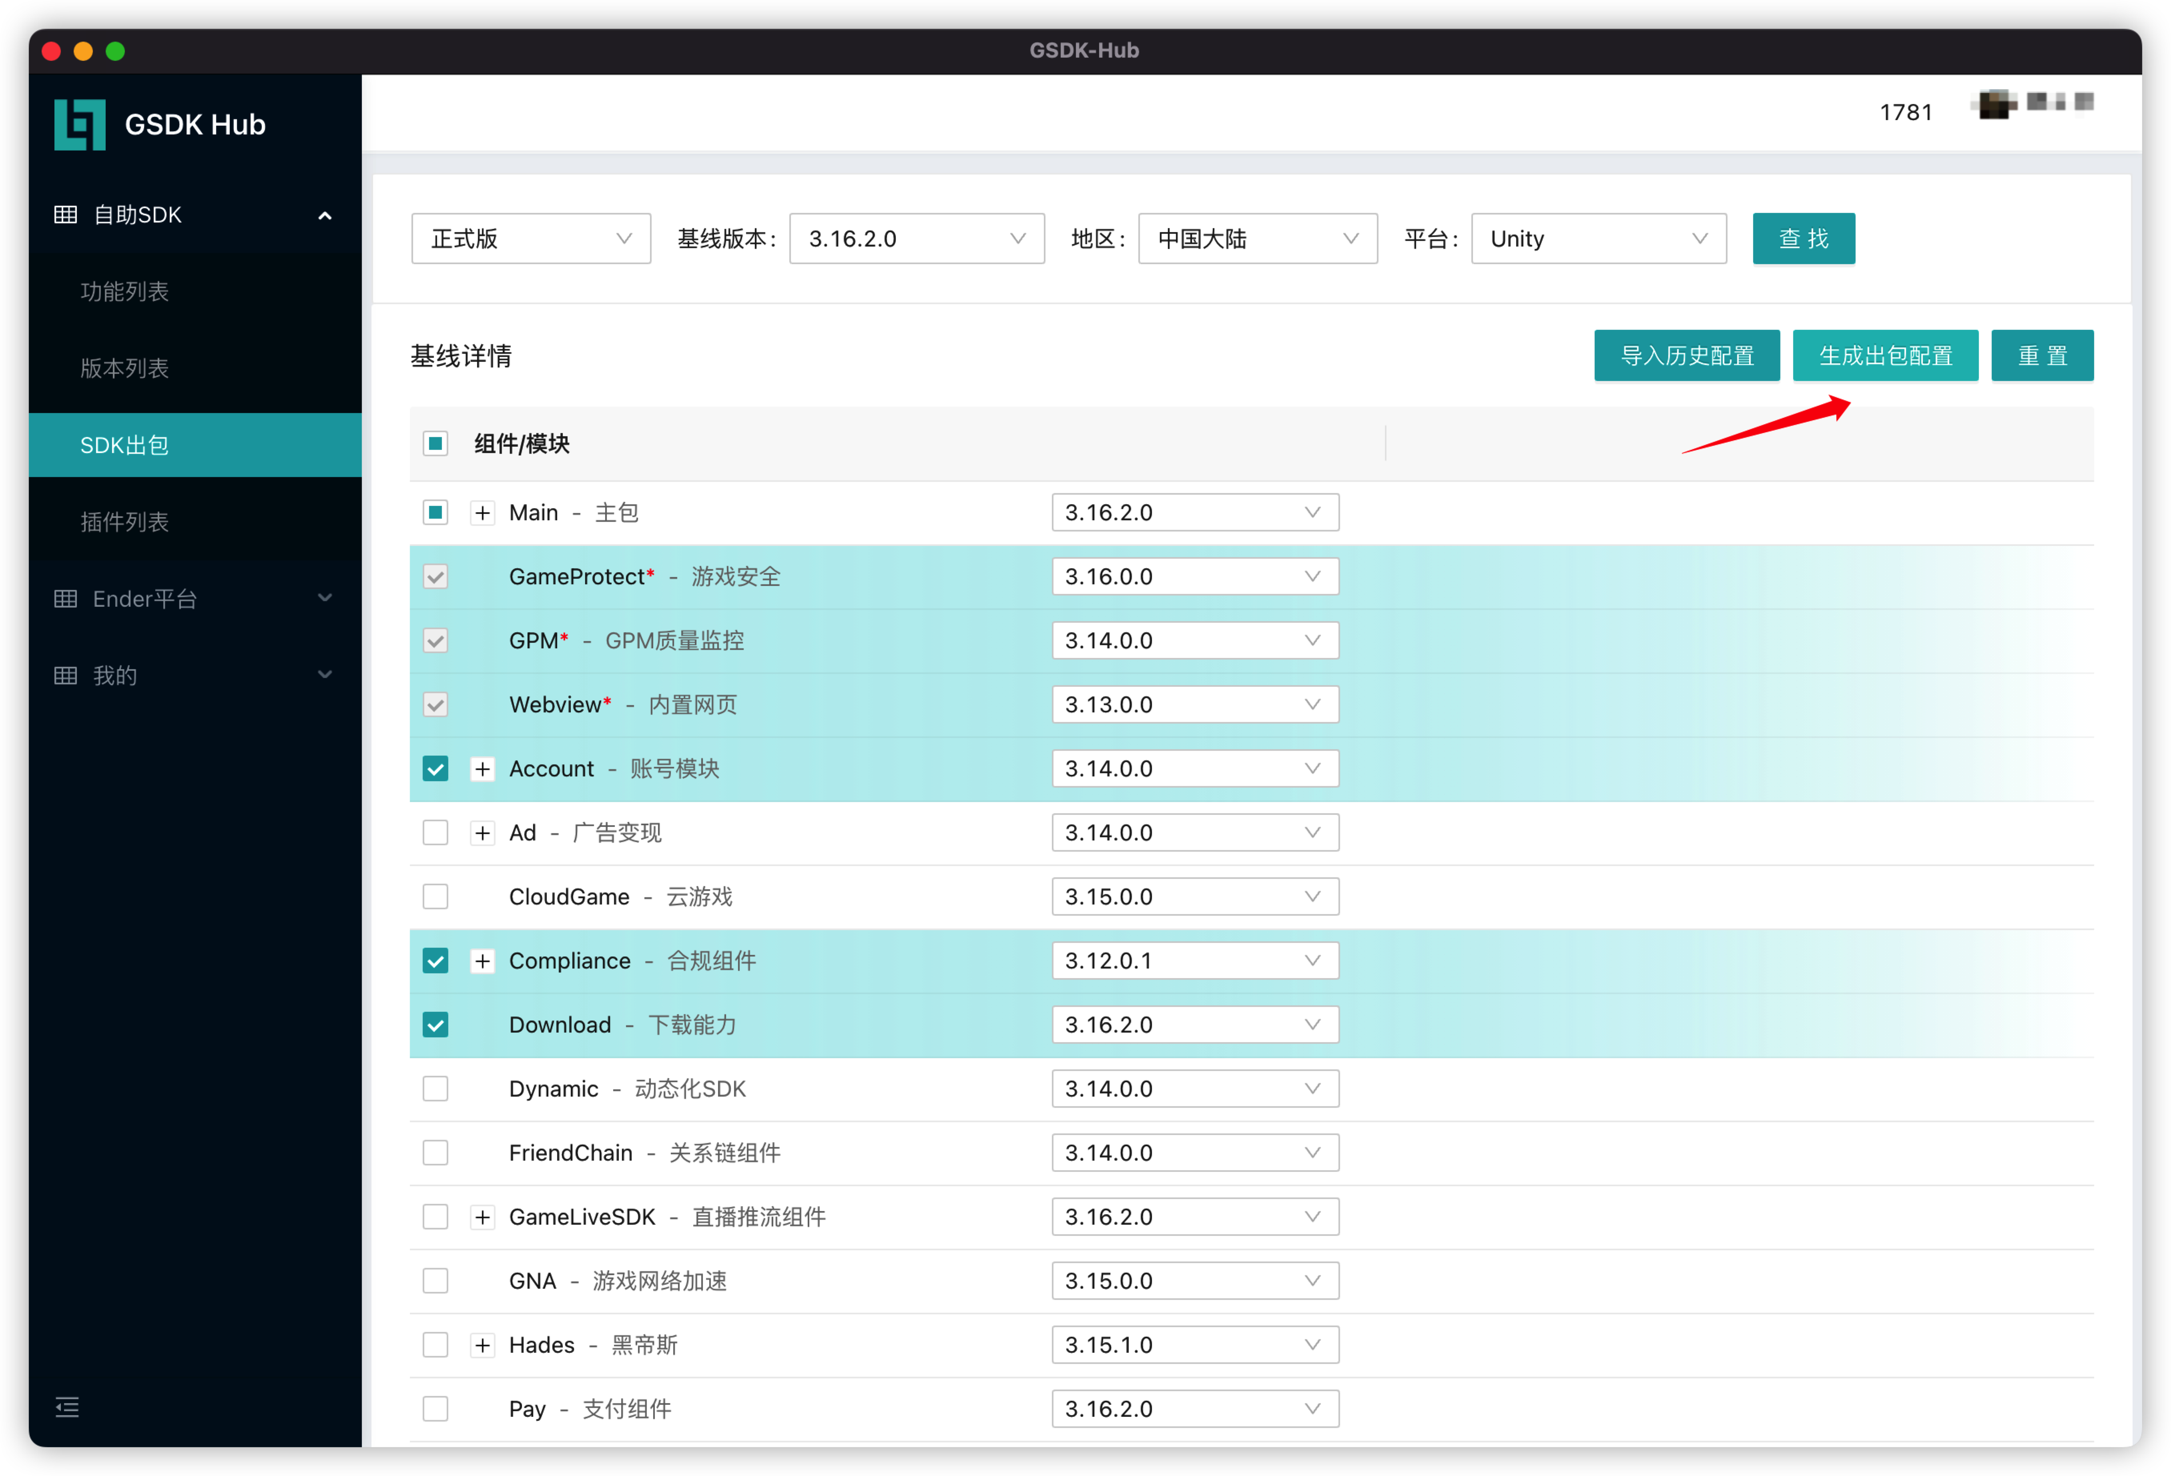Screen dimensions: 2171x1476
Task: Open the GameLiveSDK row version dropdown
Action: 1195,1217
